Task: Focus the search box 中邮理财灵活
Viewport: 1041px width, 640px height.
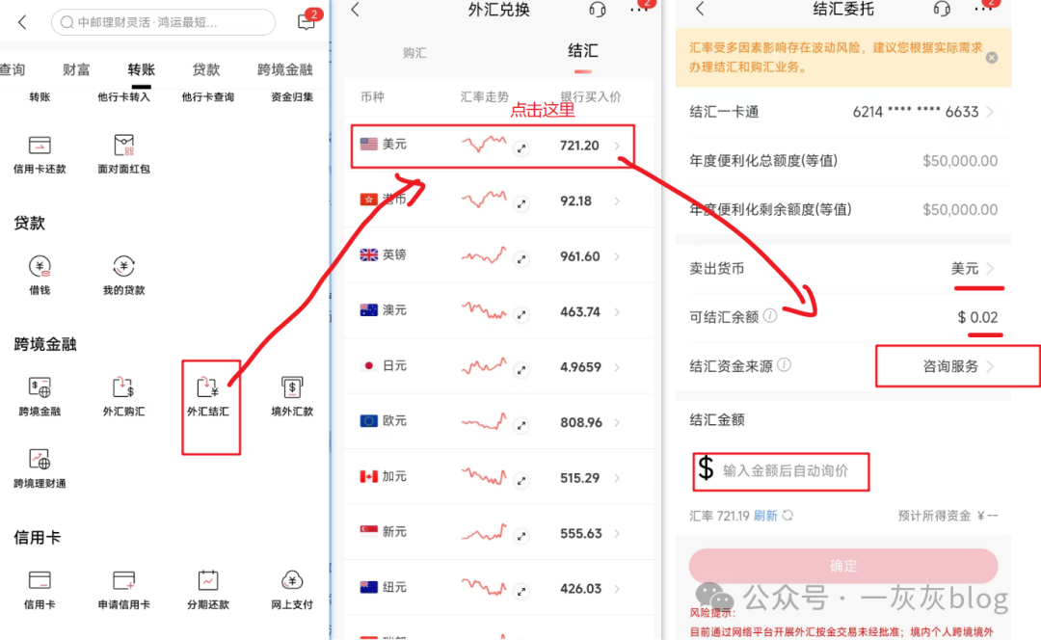Action: (163, 22)
